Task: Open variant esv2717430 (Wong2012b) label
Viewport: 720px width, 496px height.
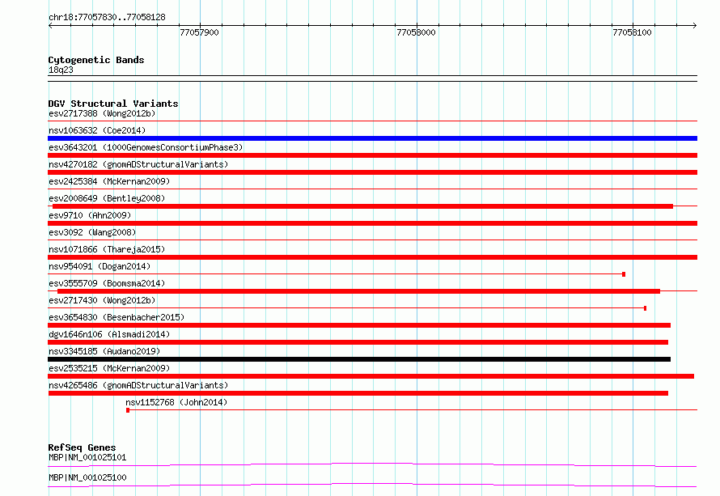Action: click(102, 300)
